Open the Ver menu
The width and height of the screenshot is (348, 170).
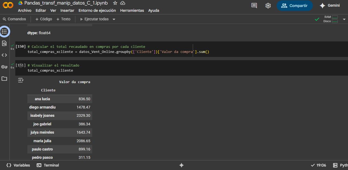click(53, 10)
